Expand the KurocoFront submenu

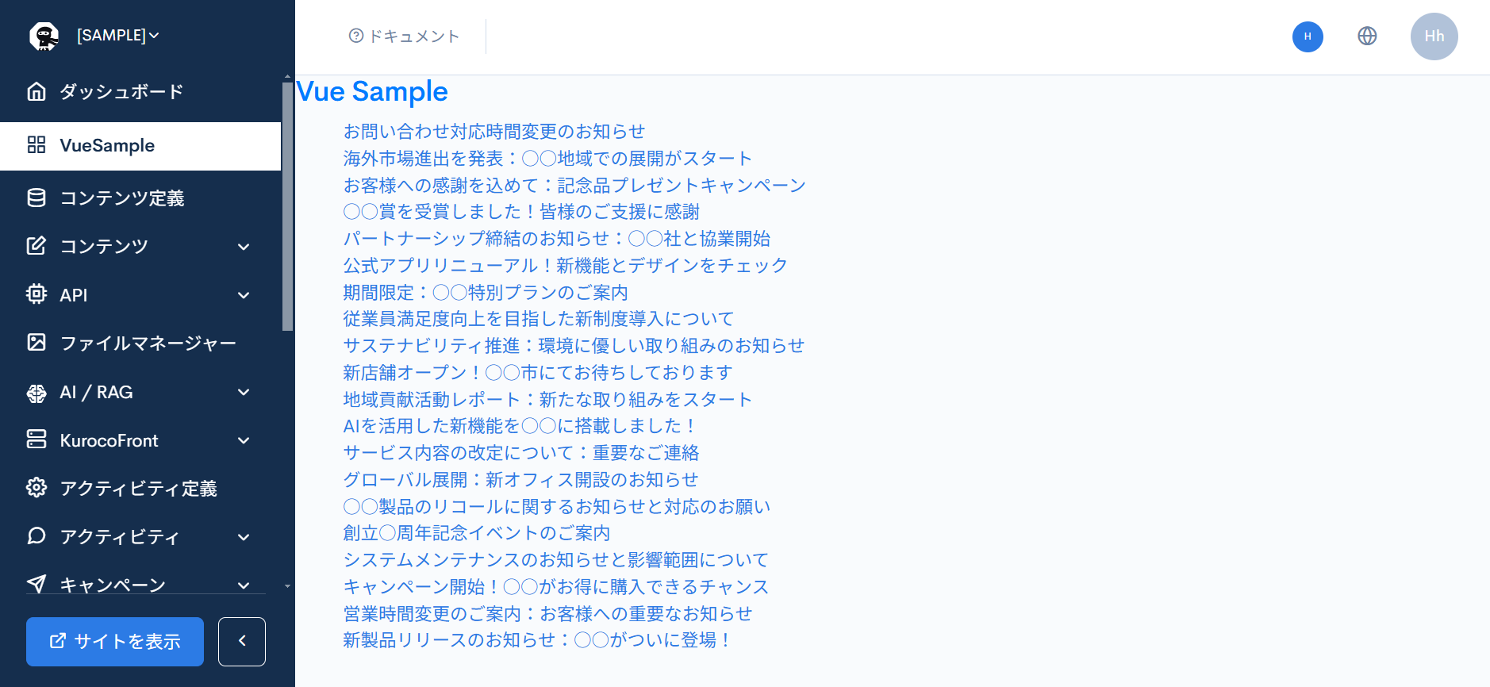244,439
